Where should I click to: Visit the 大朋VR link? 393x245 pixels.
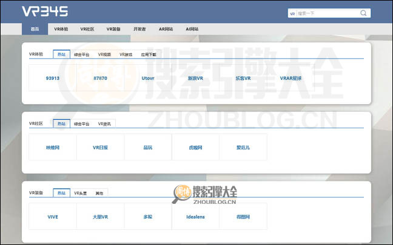tap(100, 217)
